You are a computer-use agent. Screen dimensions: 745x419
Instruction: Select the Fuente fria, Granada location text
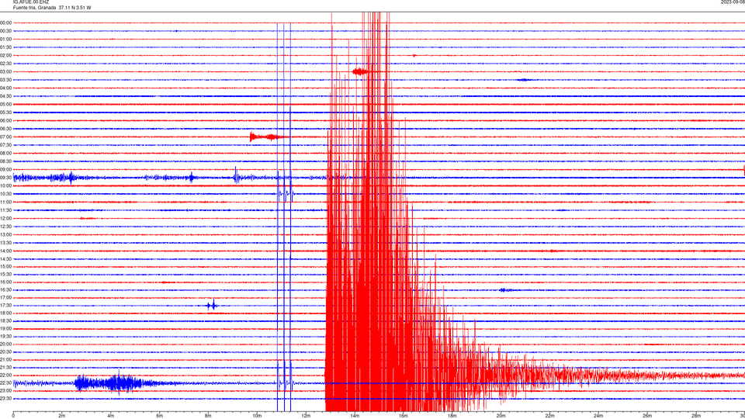(x=35, y=8)
